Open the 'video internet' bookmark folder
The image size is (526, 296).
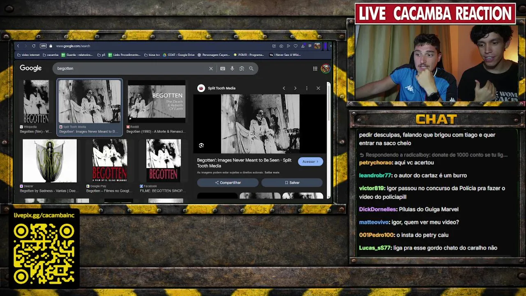(28, 55)
